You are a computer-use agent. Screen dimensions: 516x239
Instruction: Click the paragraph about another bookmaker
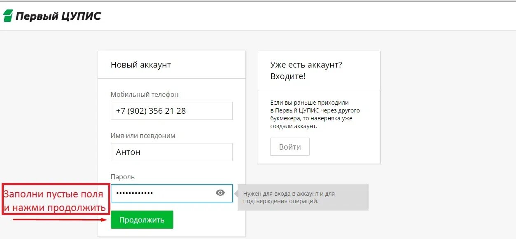click(x=315, y=114)
